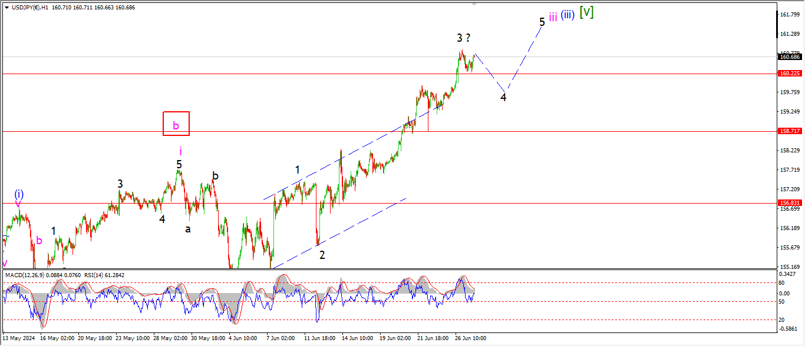Open the dropdown arrow beside the USDJPY title

coord(6,7)
